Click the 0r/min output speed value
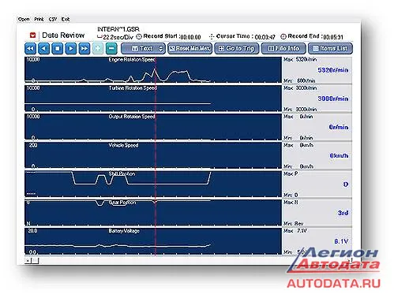The image size is (394, 298). (x=339, y=127)
